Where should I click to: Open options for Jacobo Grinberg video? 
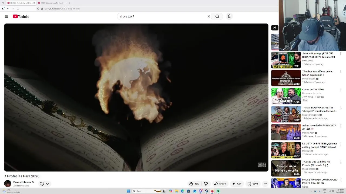pos(341,54)
